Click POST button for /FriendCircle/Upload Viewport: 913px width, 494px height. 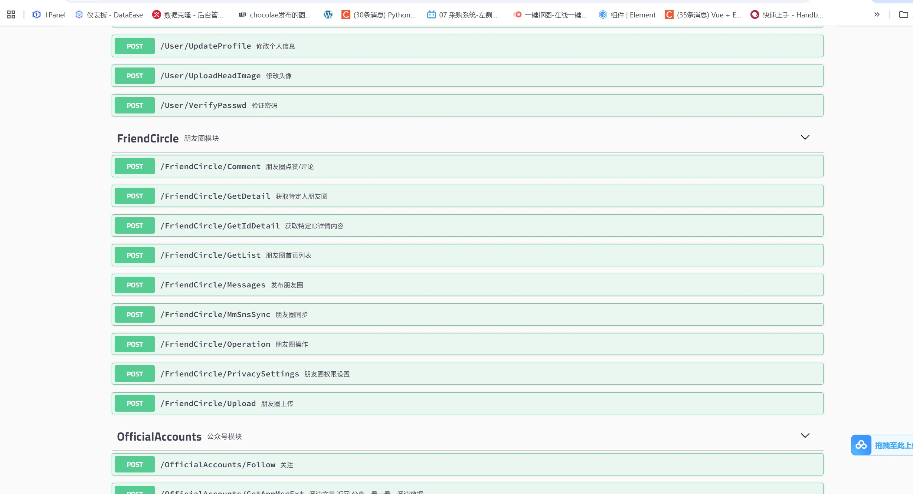click(x=134, y=404)
